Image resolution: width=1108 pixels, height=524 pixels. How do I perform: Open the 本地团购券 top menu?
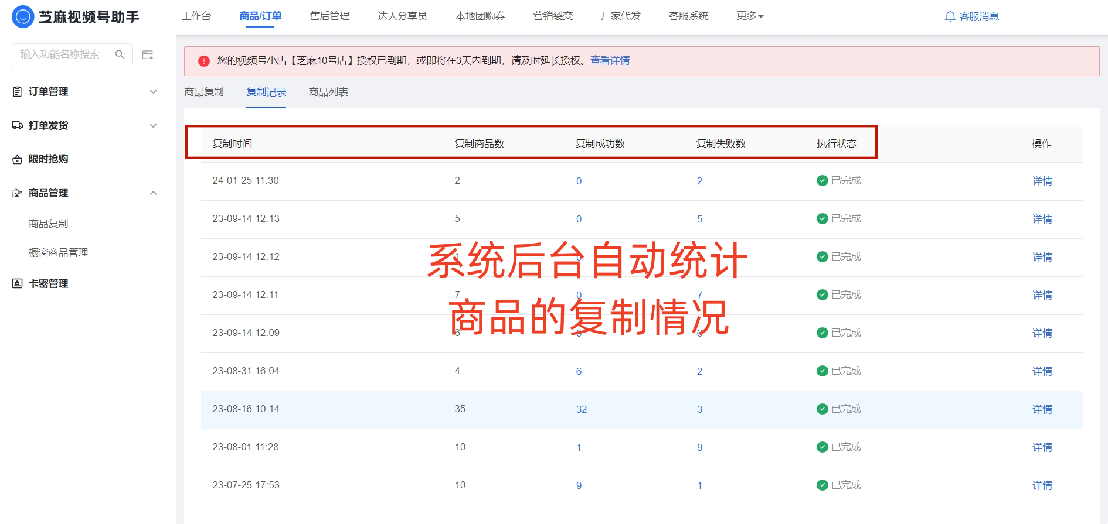point(480,16)
